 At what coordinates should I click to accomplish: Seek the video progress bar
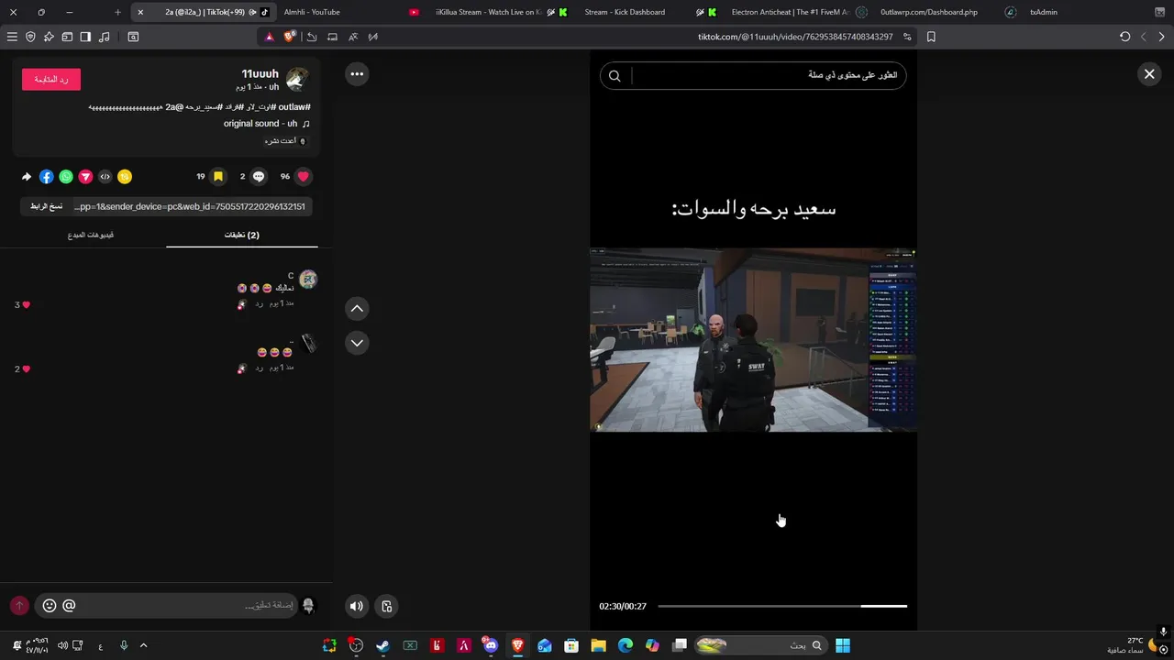(x=782, y=606)
